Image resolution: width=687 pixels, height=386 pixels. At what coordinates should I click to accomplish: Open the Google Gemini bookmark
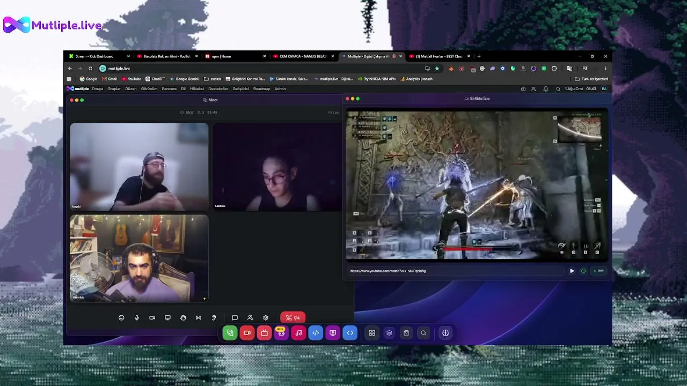click(x=184, y=79)
